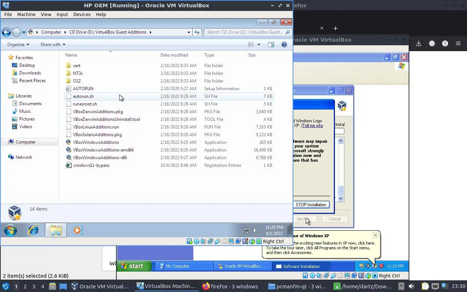Select the Network node in navigation pane
The image size is (467, 292).
pos(24,157)
